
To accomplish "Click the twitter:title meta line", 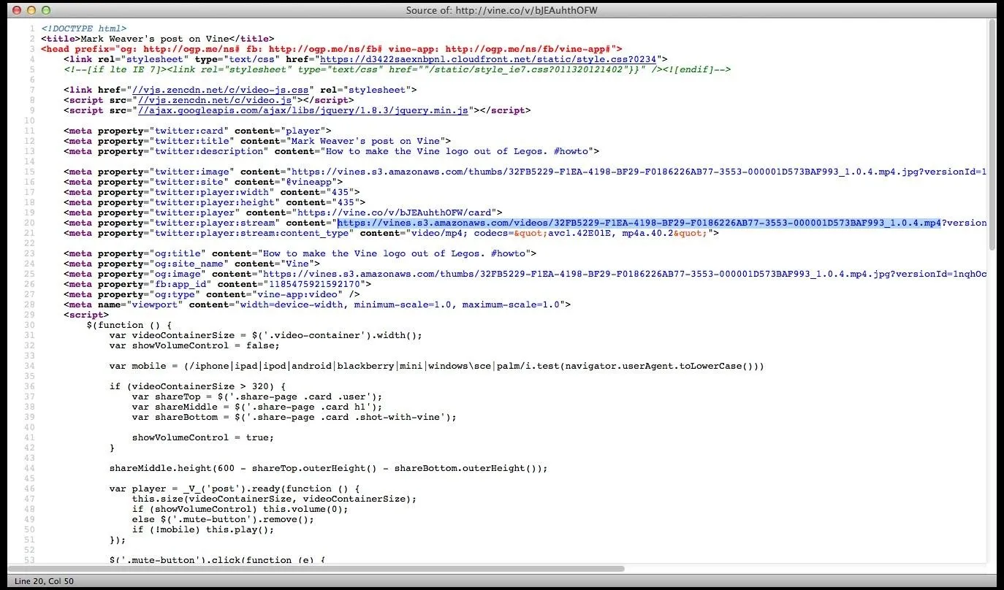I will pyautogui.click(x=257, y=141).
